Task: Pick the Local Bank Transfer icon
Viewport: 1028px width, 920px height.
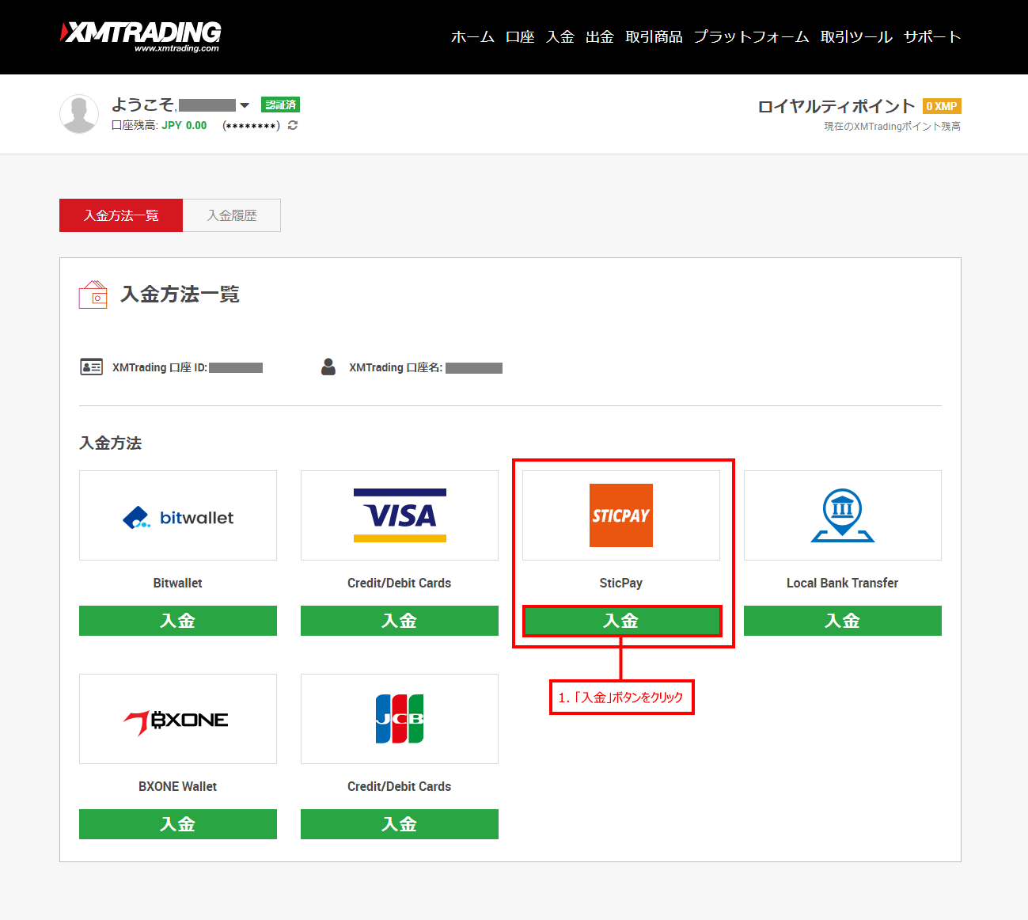Action: click(x=842, y=515)
